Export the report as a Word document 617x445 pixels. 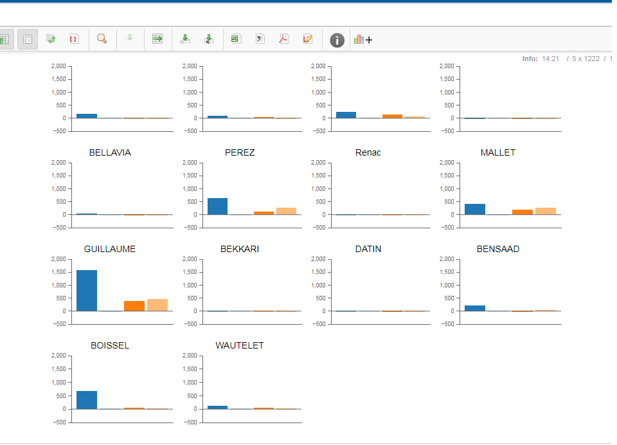[x=258, y=39]
